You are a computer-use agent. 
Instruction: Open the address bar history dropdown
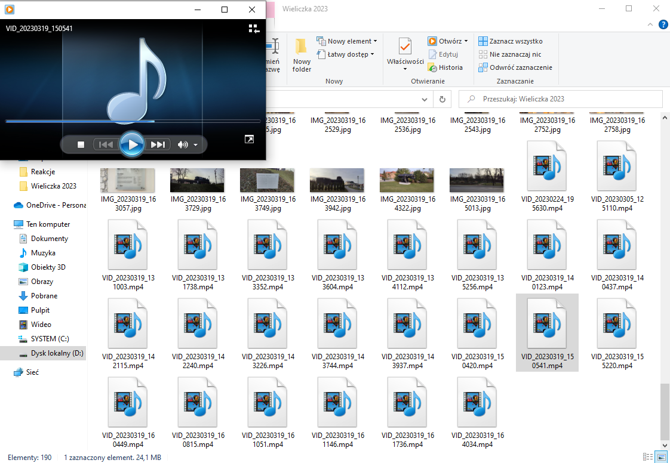[x=425, y=99]
